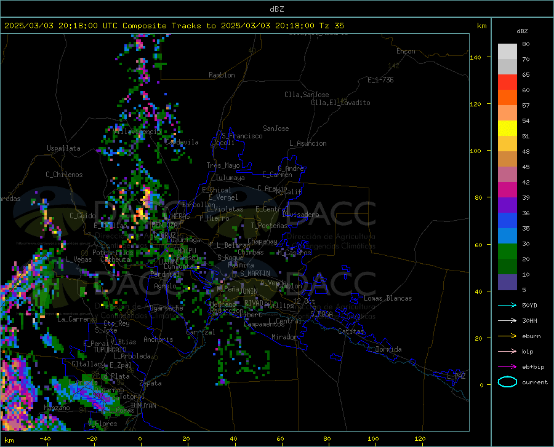
Task: Click the E_1-736 map label
Action: click(380, 80)
